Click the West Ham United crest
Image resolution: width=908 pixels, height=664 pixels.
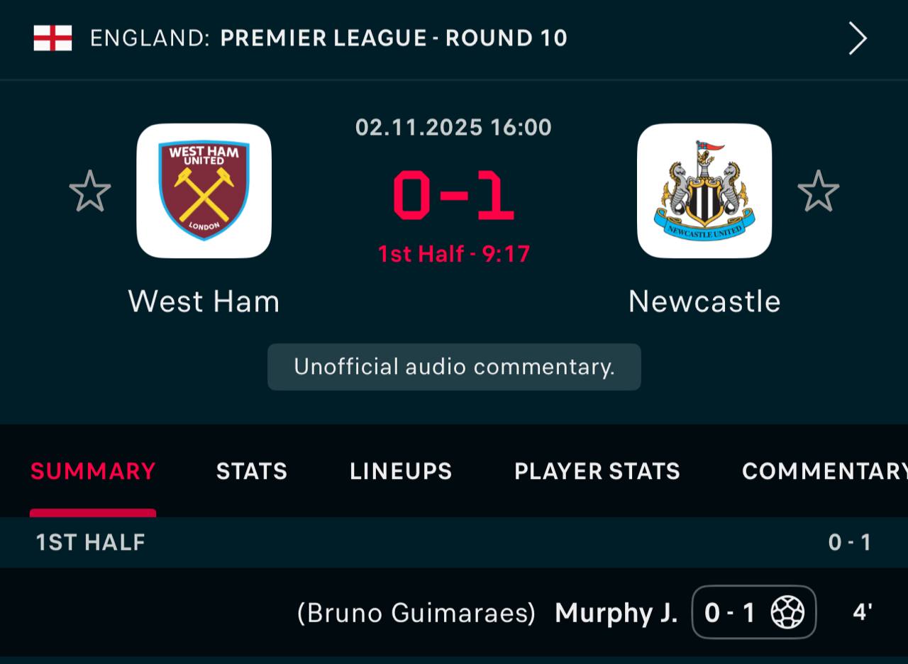coord(204,191)
